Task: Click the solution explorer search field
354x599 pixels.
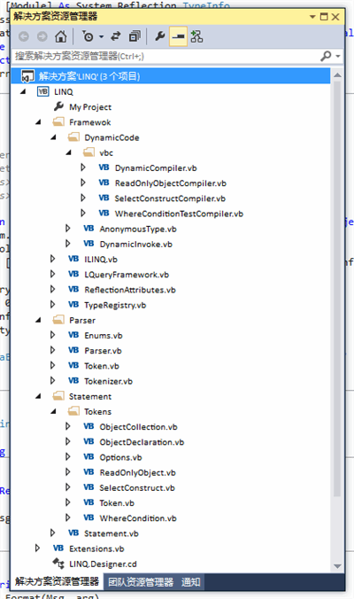Action: [x=166, y=56]
